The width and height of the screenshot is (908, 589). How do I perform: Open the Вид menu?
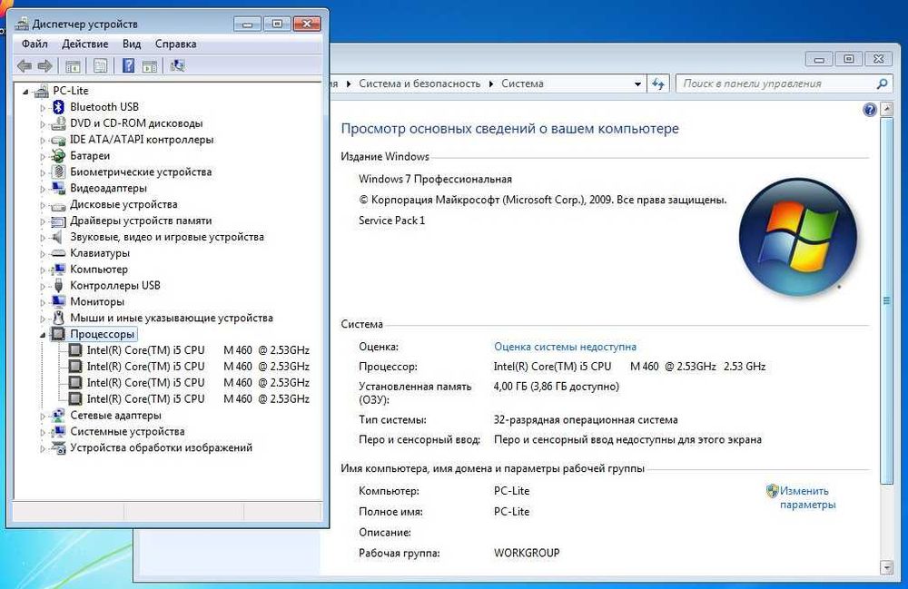pyautogui.click(x=132, y=44)
